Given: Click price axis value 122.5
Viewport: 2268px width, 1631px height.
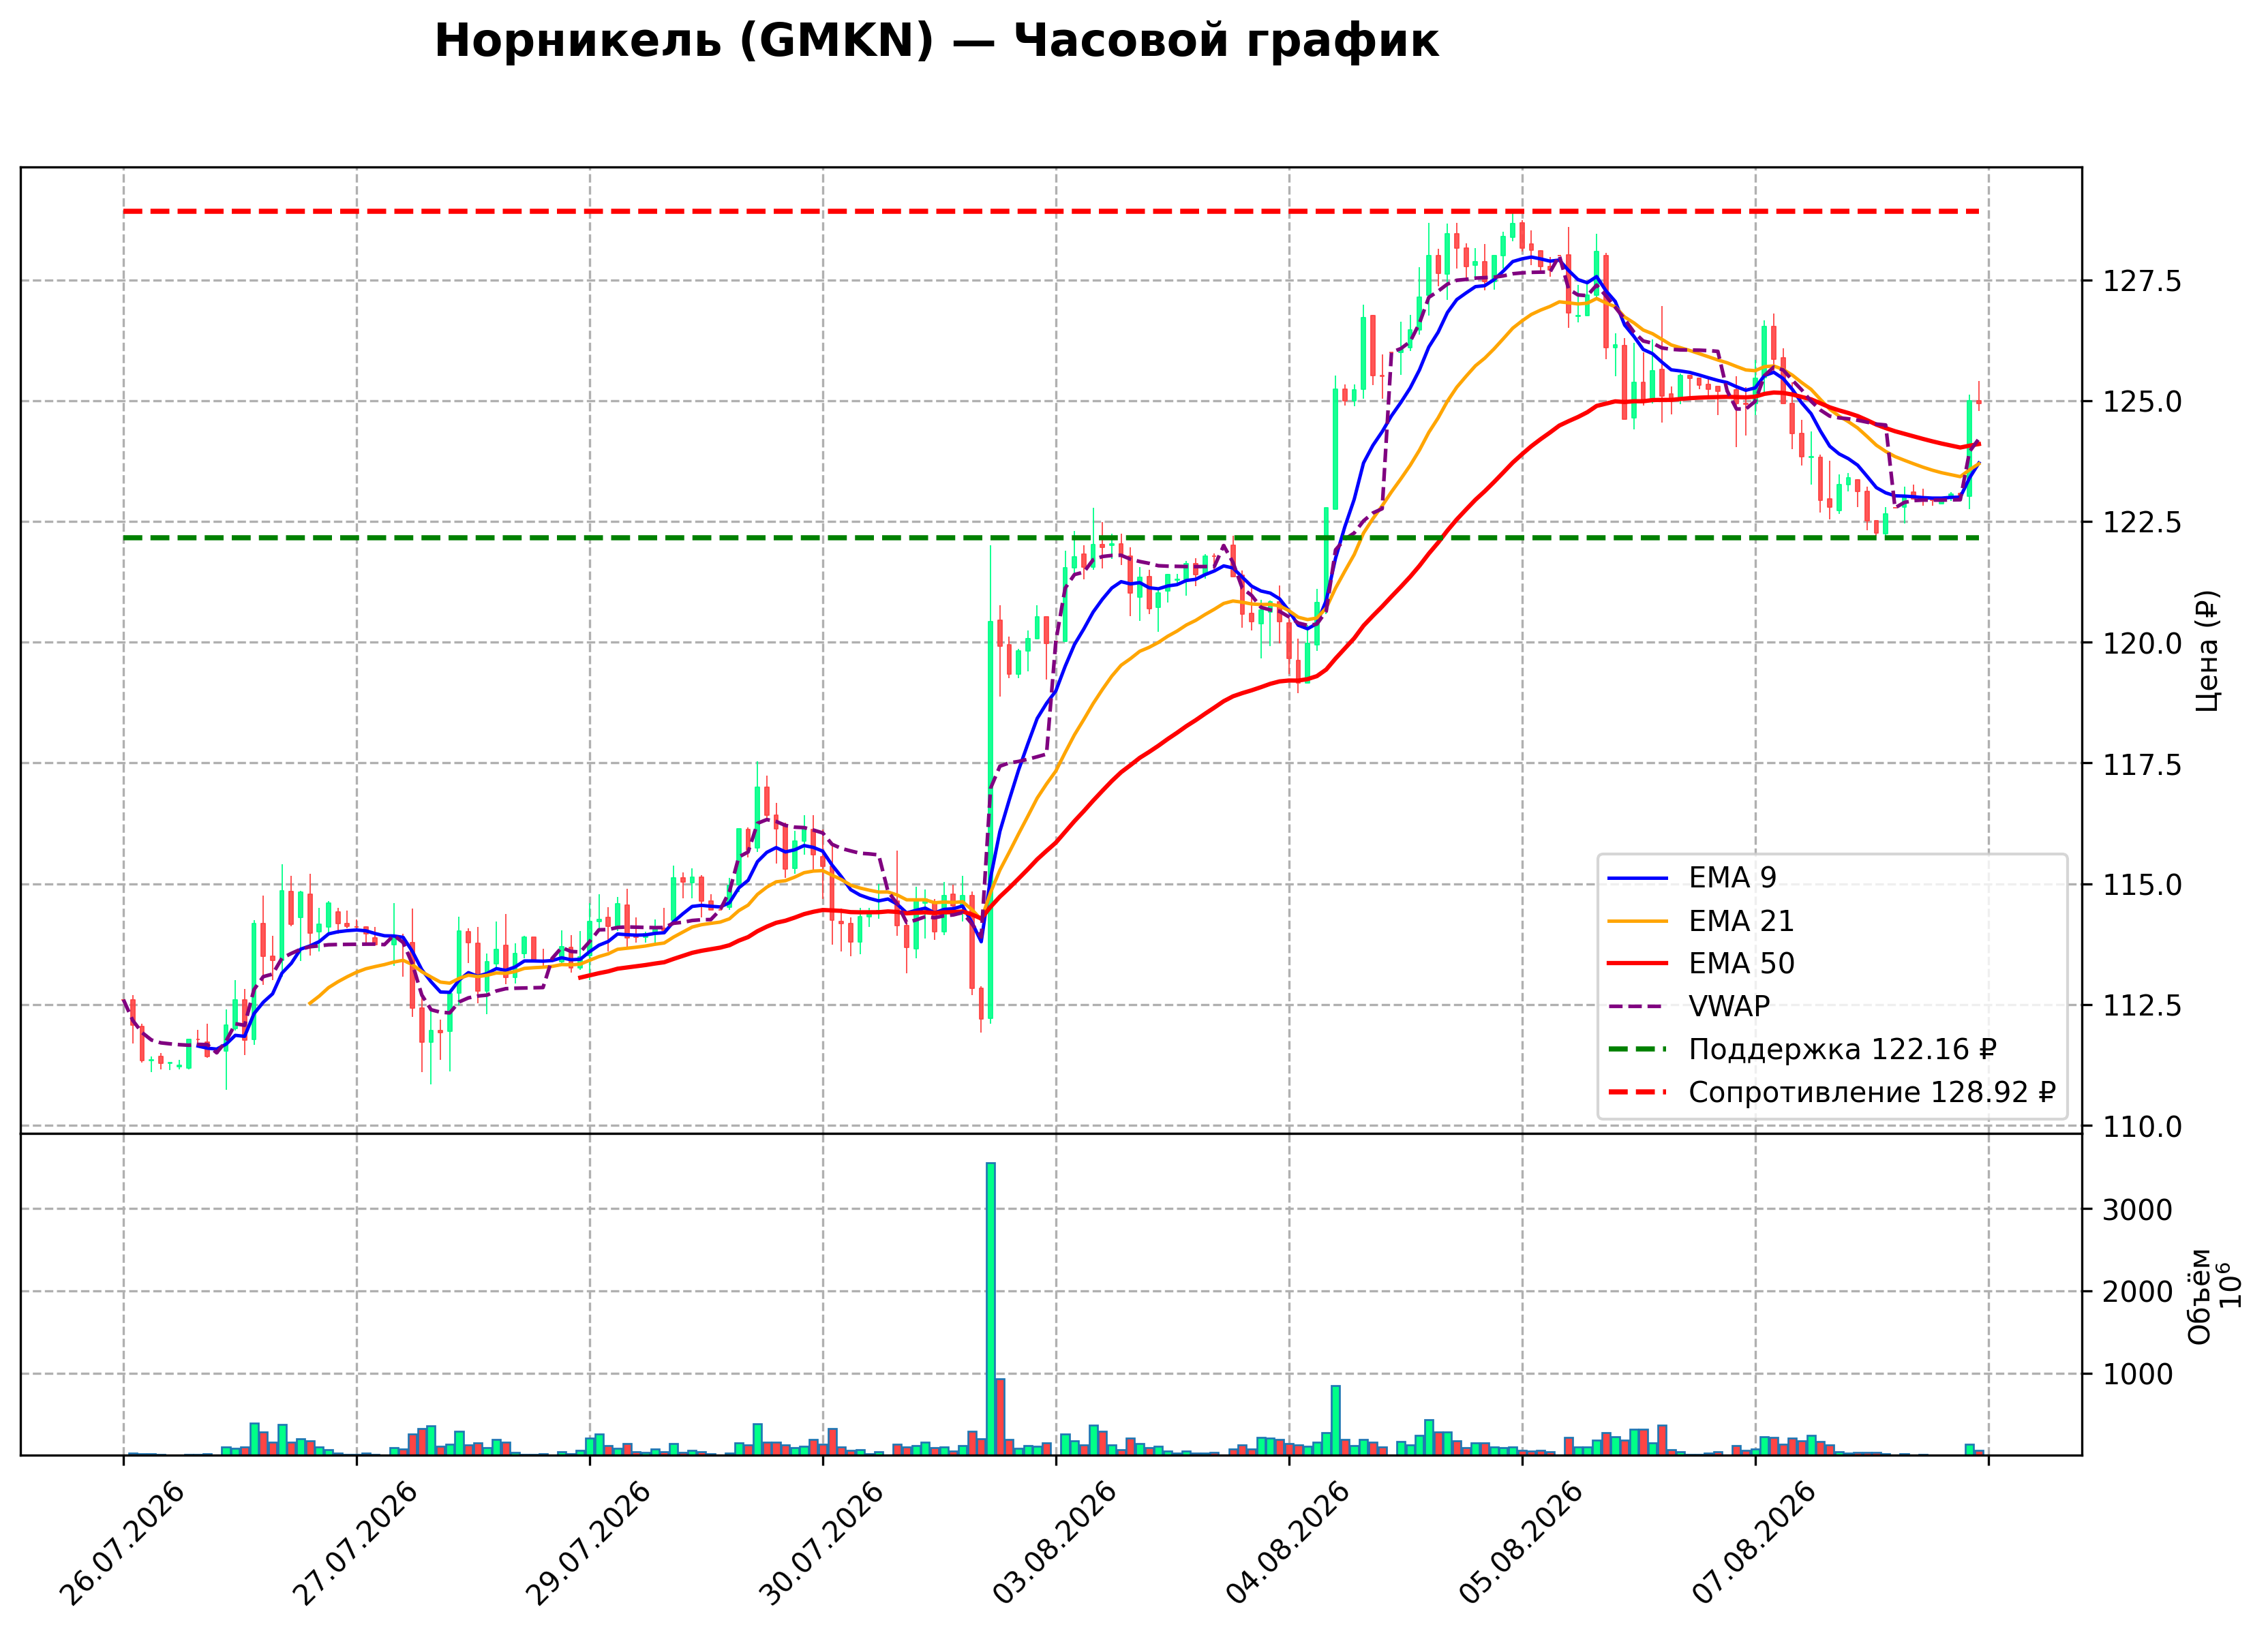Looking at the screenshot, I should [x=2142, y=522].
